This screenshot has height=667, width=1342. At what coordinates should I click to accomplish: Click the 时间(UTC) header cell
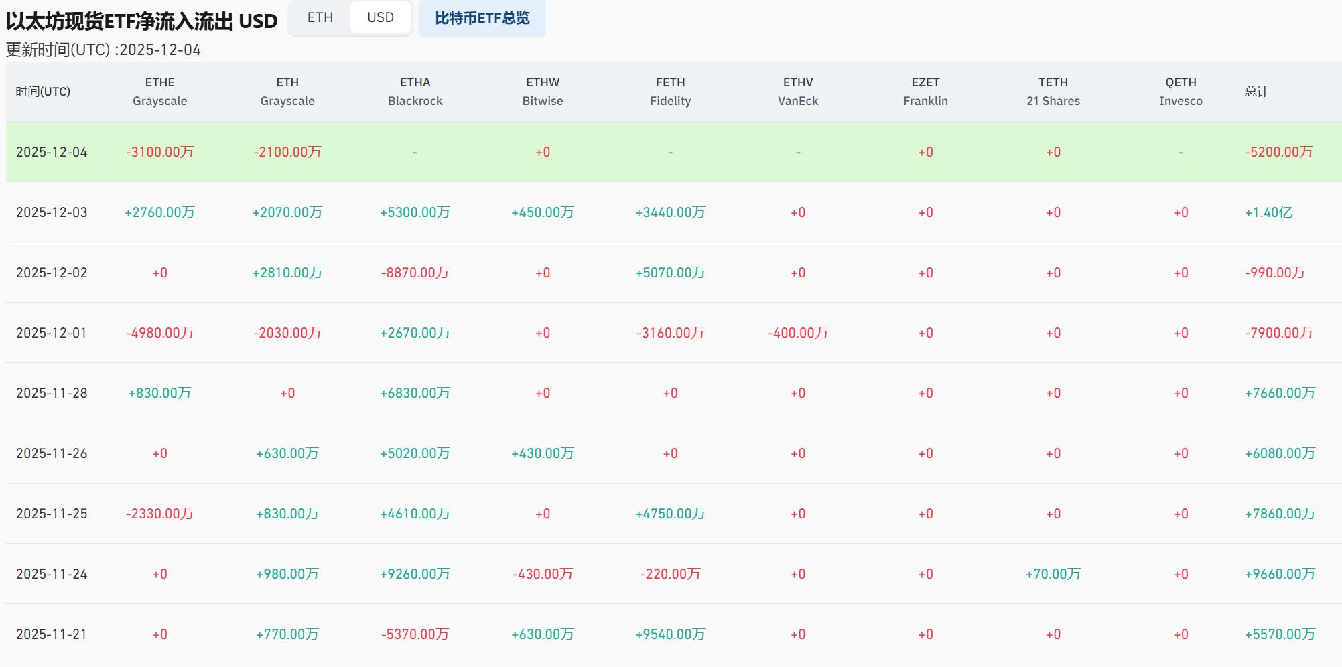47,92
